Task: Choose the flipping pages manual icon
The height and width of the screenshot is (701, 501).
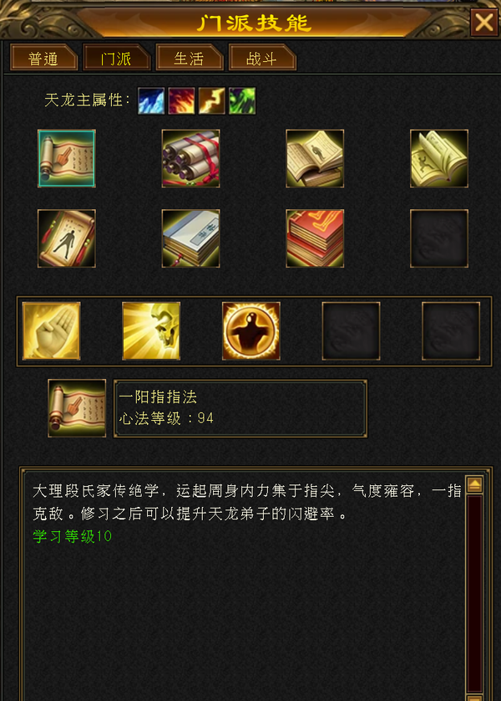Action: click(x=439, y=159)
